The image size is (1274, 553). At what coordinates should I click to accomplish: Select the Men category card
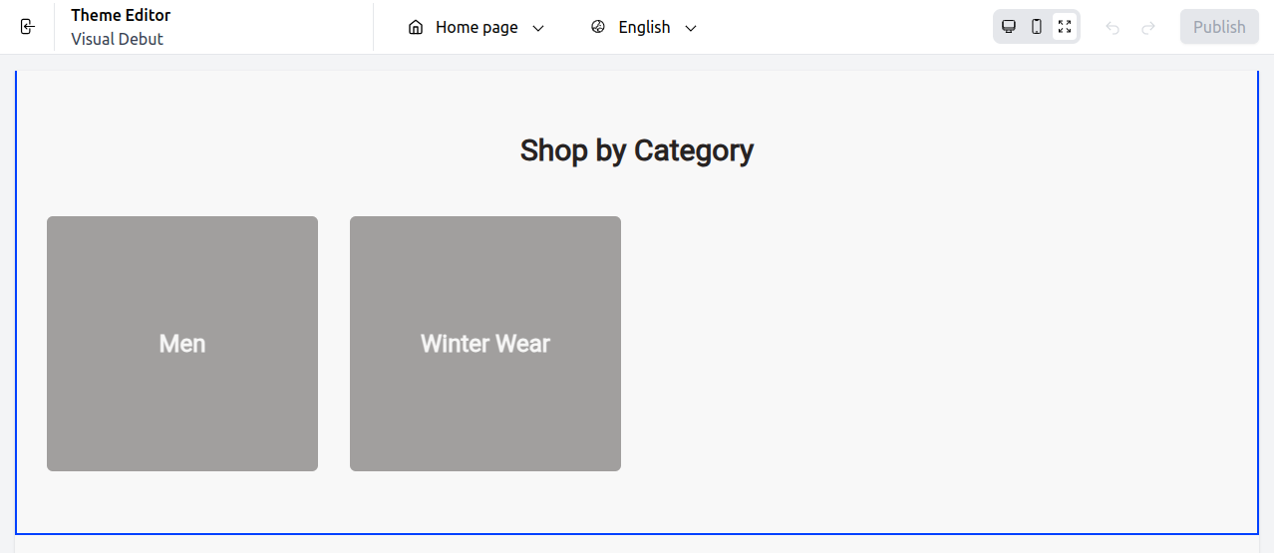point(182,344)
